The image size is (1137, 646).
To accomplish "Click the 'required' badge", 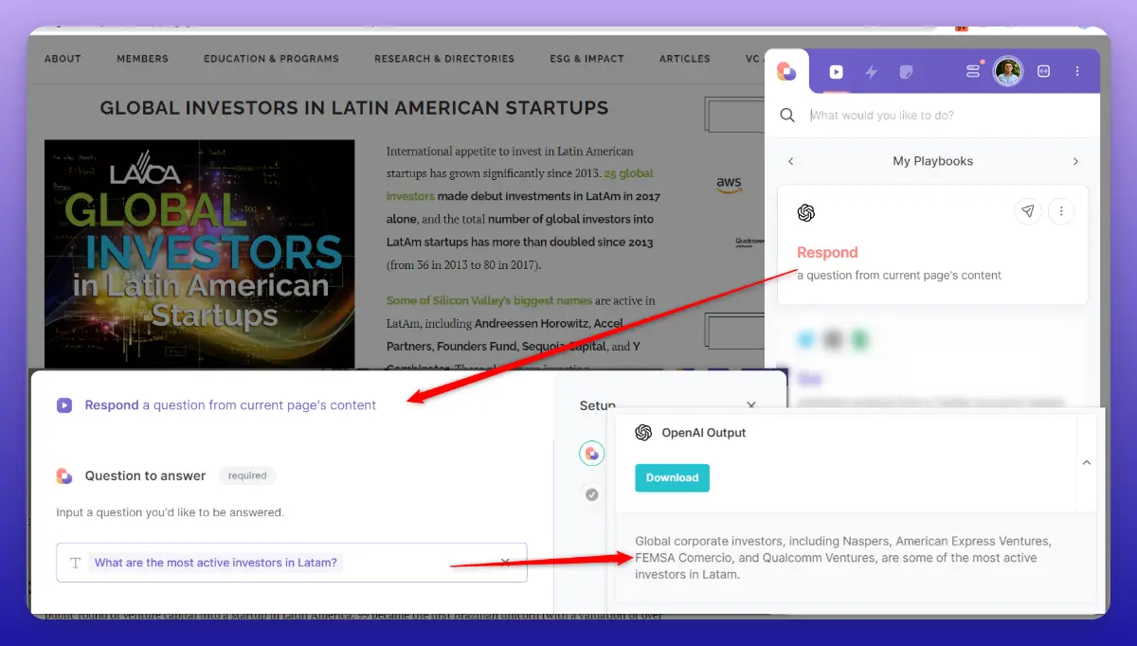I will 247,476.
